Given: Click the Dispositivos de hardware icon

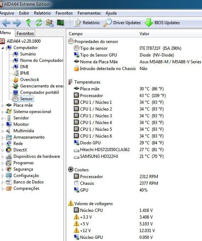Looking at the screenshot, I should [9, 156].
